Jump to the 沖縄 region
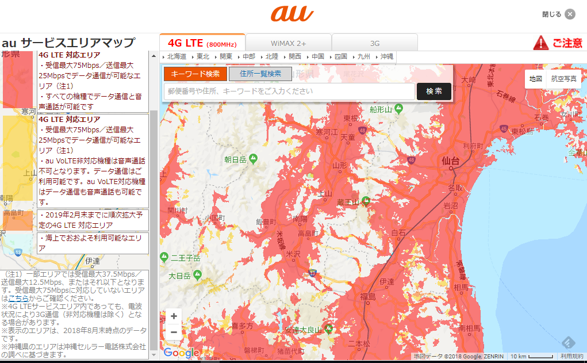The width and height of the screenshot is (587, 363). tap(387, 56)
